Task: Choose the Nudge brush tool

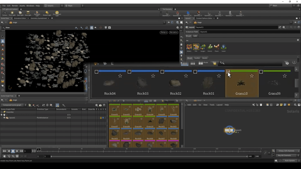Action: [203, 47]
